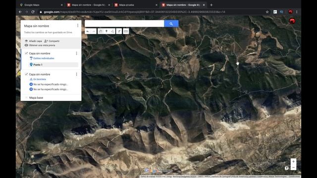Screen dimensions: 317x178
Task: Click the first Capa sin nombre title
Action: 40,53
